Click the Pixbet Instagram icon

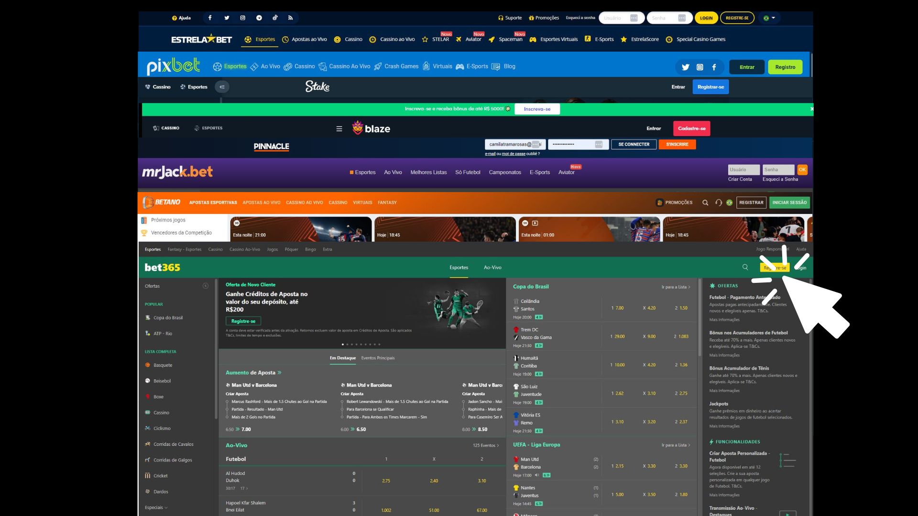click(699, 67)
